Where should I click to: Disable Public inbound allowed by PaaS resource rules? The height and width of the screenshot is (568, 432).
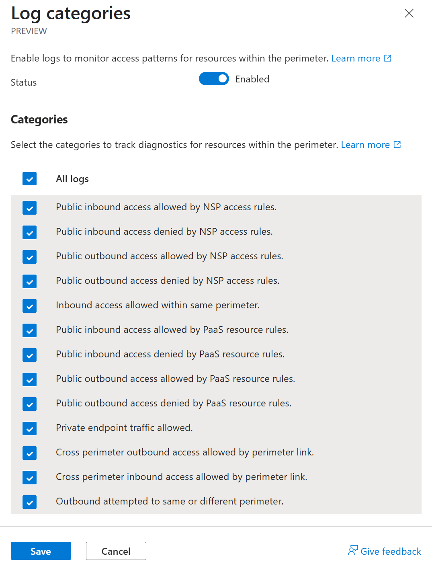click(x=30, y=330)
